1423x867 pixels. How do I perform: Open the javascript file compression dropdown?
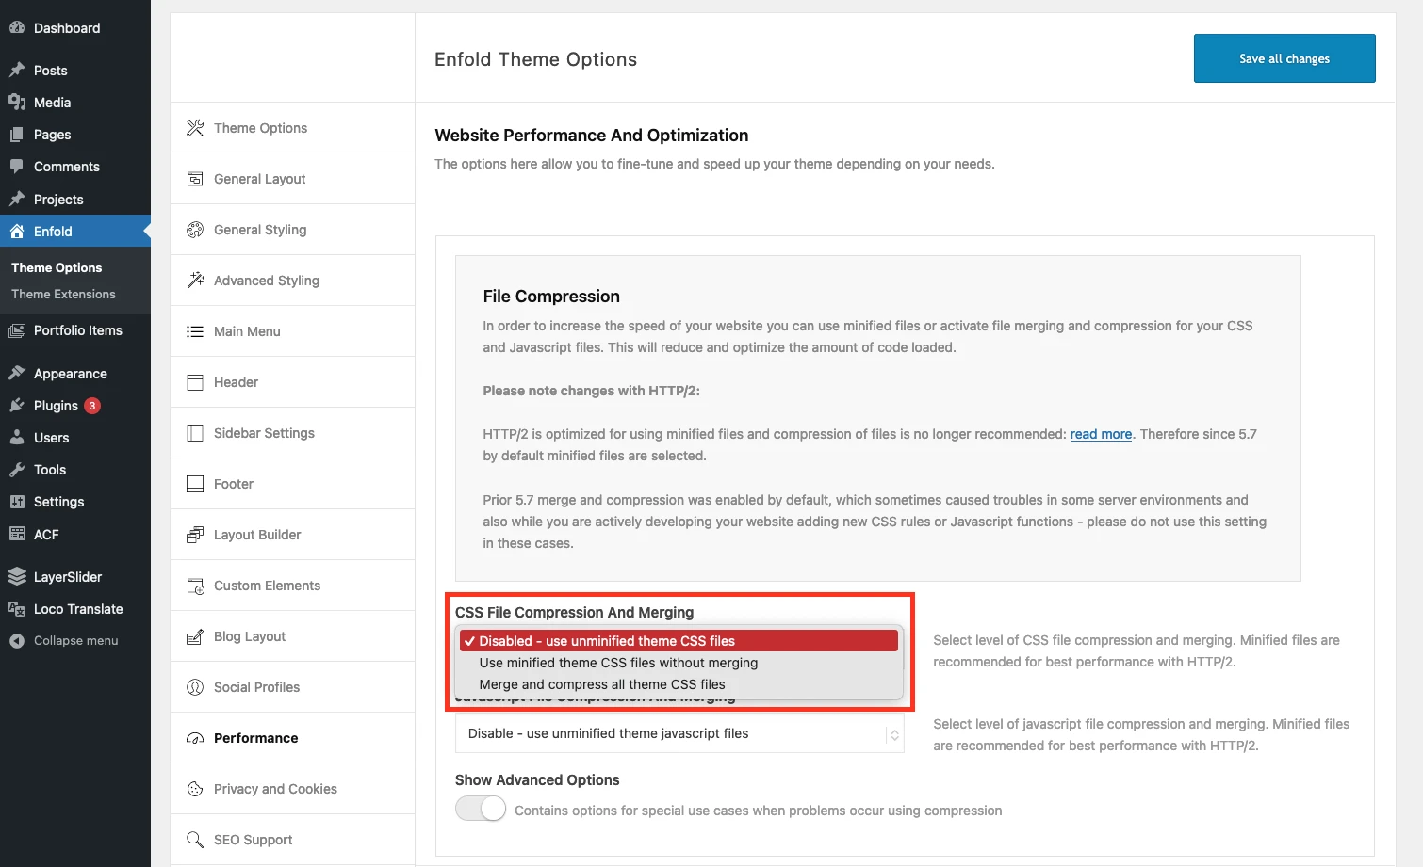[679, 733]
